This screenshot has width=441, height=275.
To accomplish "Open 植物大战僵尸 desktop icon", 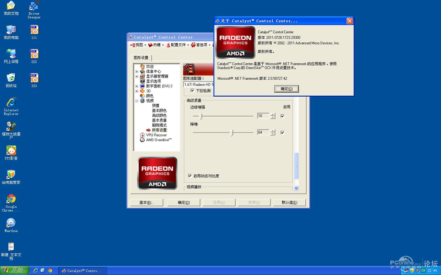I will [x=11, y=130].
